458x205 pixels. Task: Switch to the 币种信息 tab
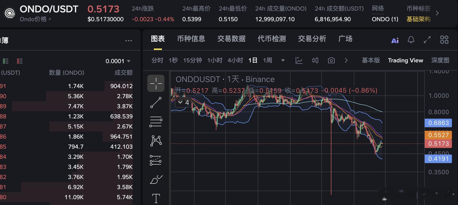pos(191,39)
